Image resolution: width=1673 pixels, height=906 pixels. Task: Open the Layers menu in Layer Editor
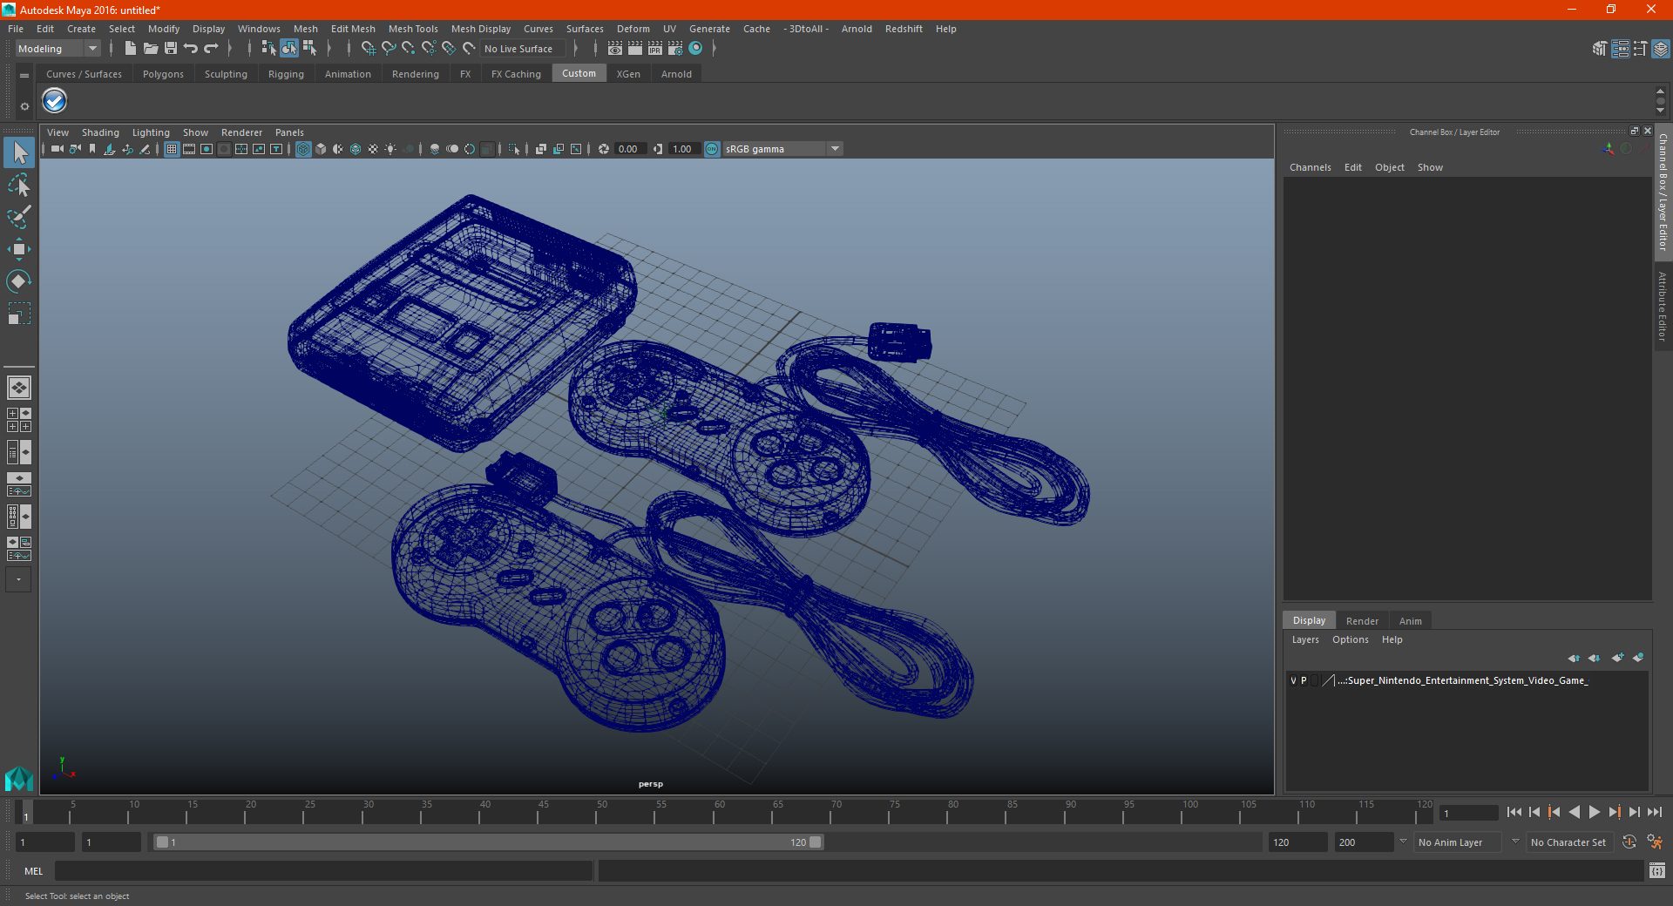tap(1305, 639)
